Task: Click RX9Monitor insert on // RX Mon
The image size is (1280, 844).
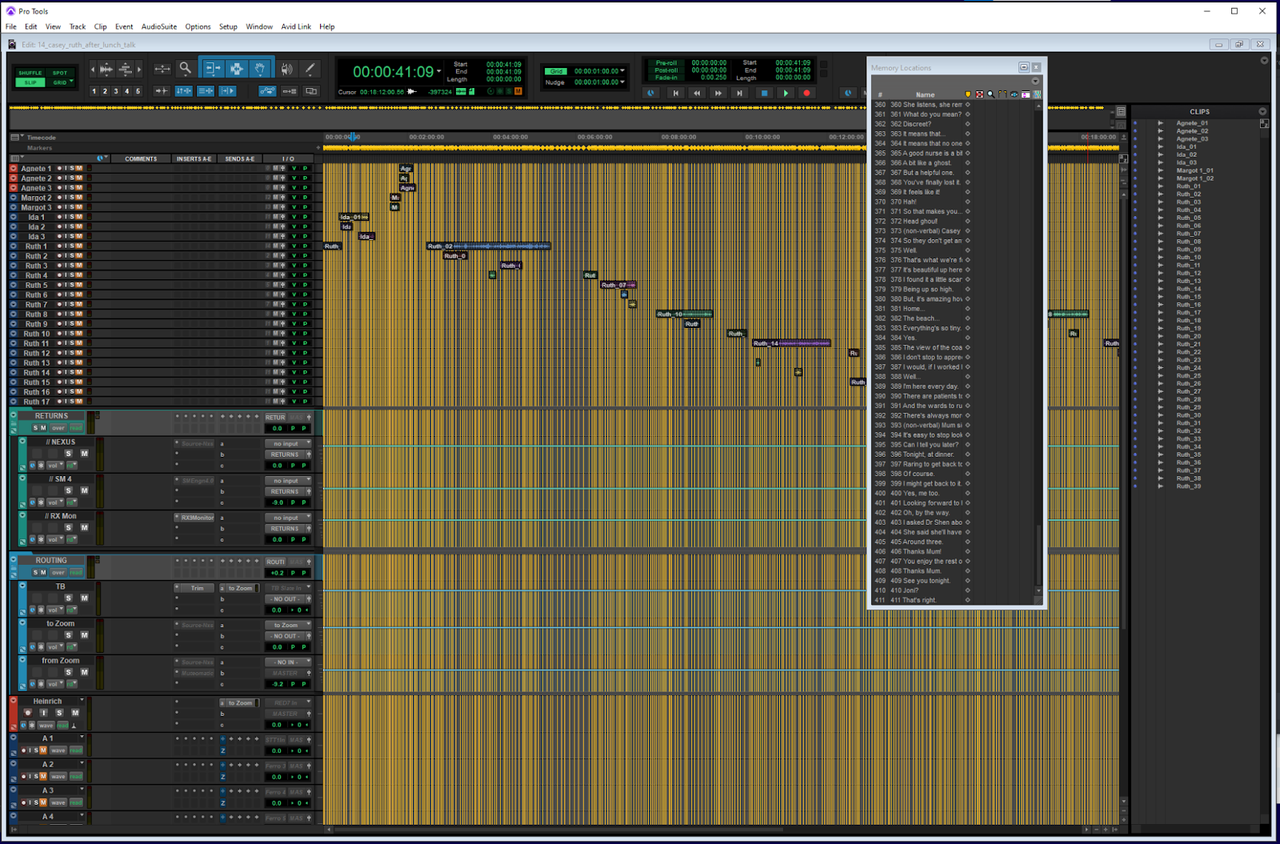Action: pos(194,518)
